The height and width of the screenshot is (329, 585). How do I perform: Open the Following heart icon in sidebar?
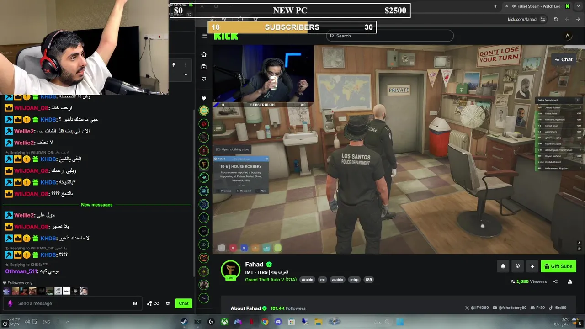(204, 79)
